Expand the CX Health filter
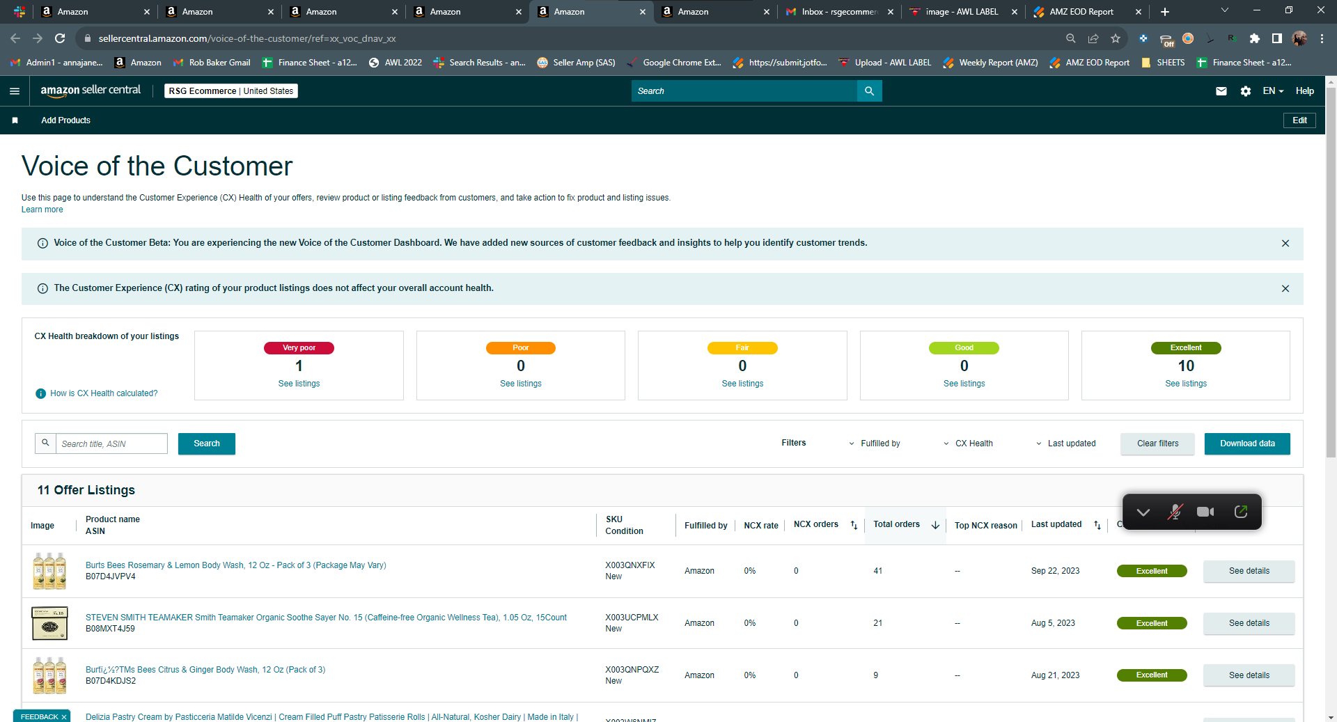 point(968,444)
